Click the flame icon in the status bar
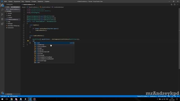This screenshot has height=101, width=180. click(8, 96)
